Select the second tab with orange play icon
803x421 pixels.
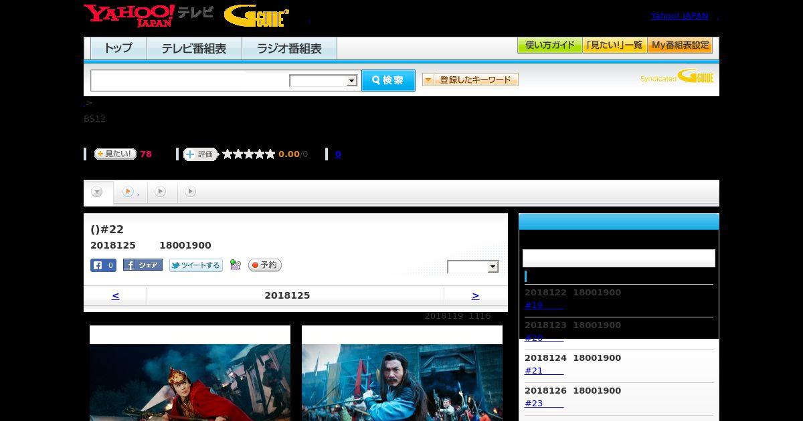pyautogui.click(x=130, y=192)
